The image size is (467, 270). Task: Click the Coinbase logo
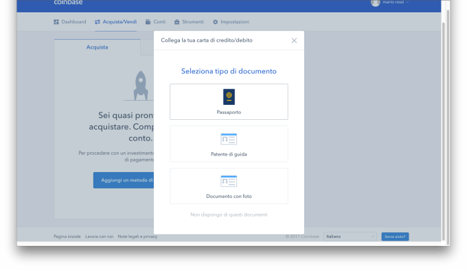[x=68, y=2]
